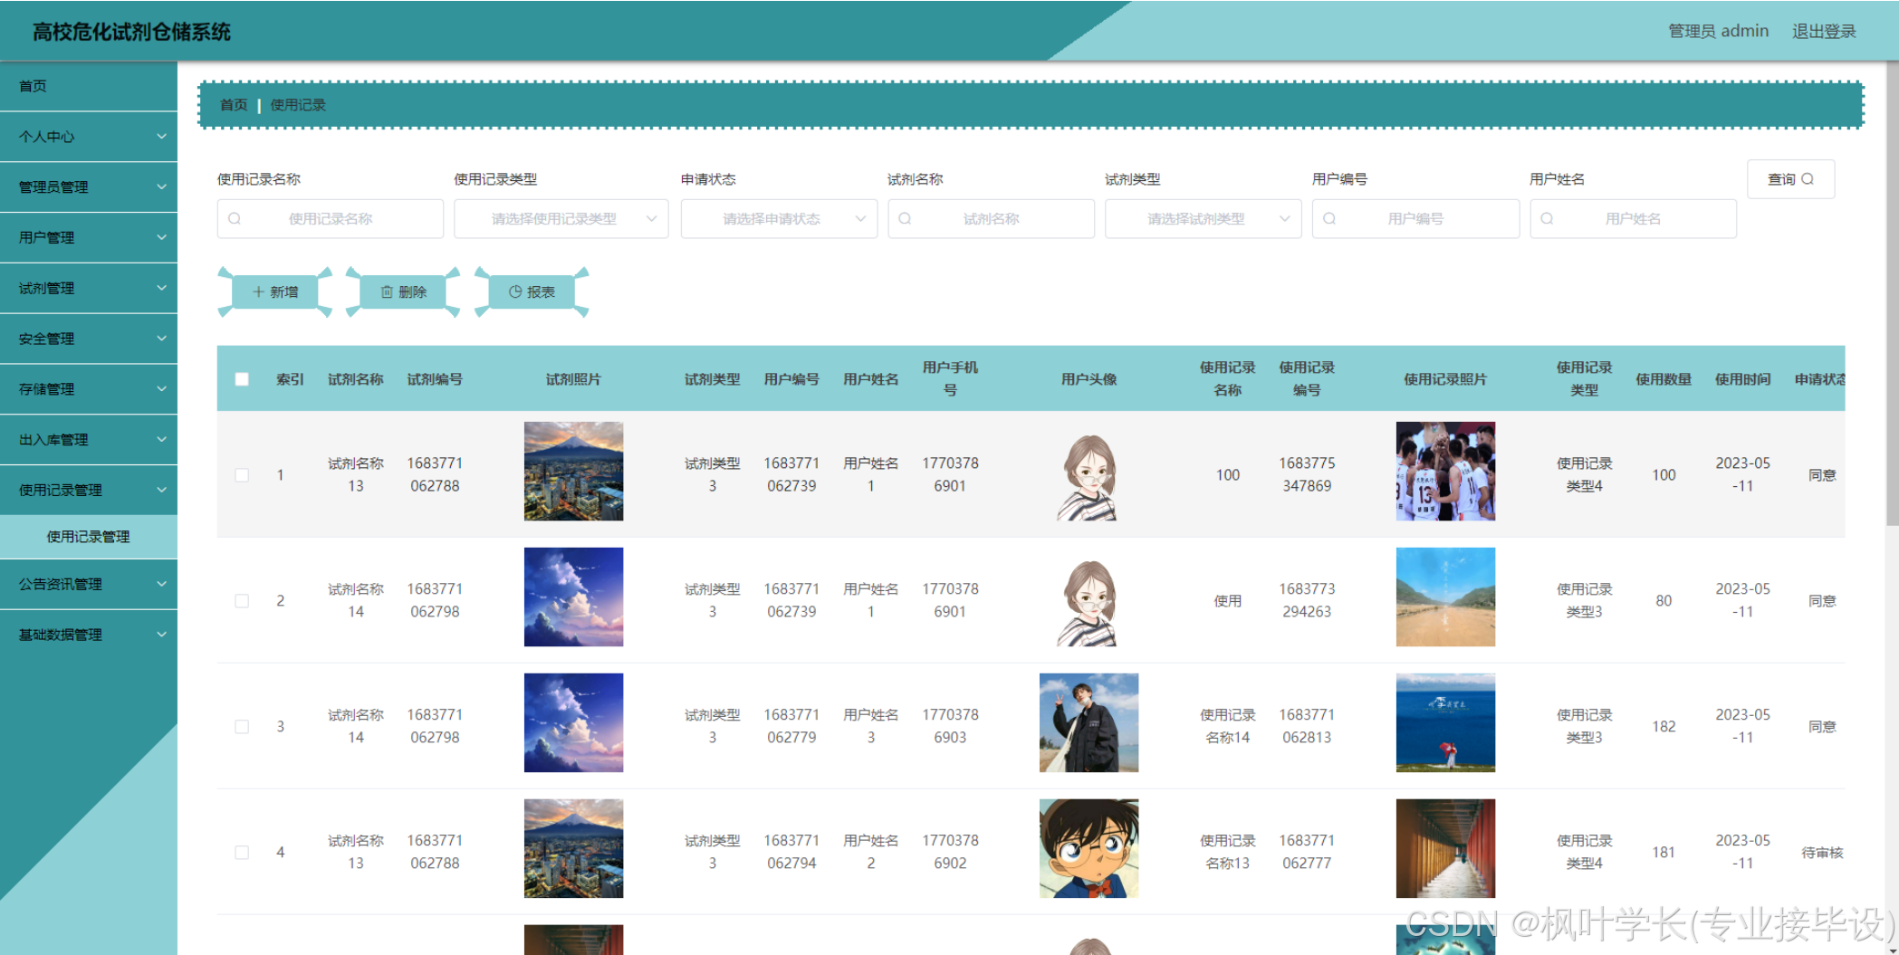Image resolution: width=1899 pixels, height=955 pixels.
Task: Click the 新增 add button
Action: pyautogui.click(x=275, y=291)
